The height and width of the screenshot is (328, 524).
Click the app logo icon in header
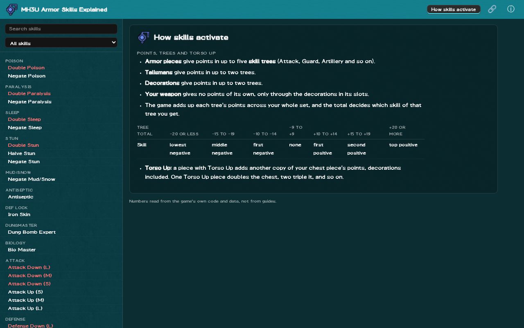point(11,9)
